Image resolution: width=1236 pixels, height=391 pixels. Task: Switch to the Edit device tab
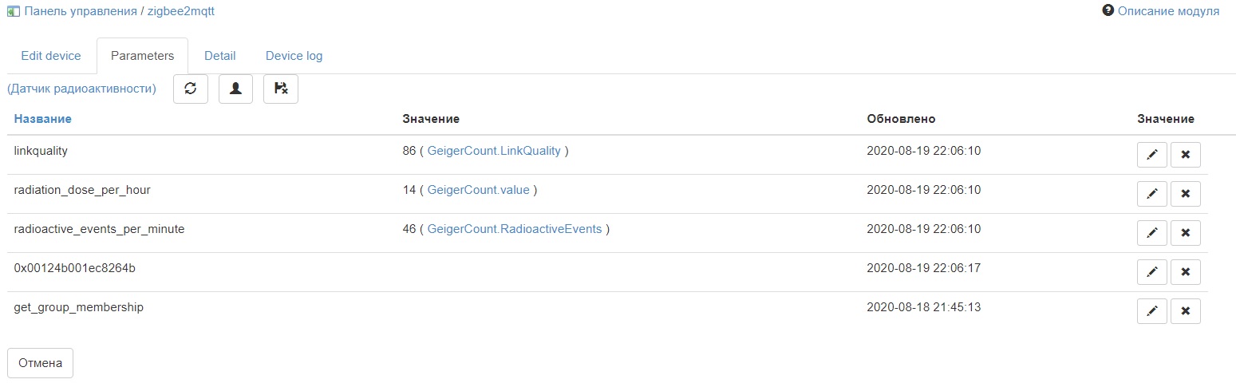tap(51, 56)
